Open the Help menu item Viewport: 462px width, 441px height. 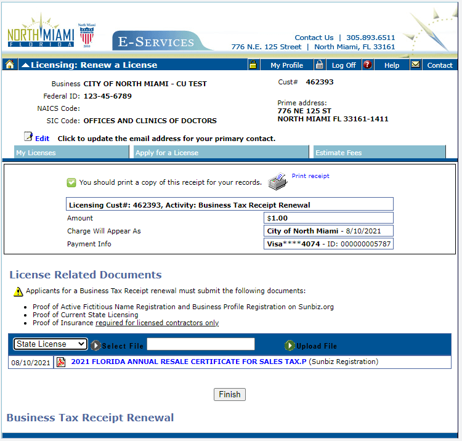click(x=392, y=65)
